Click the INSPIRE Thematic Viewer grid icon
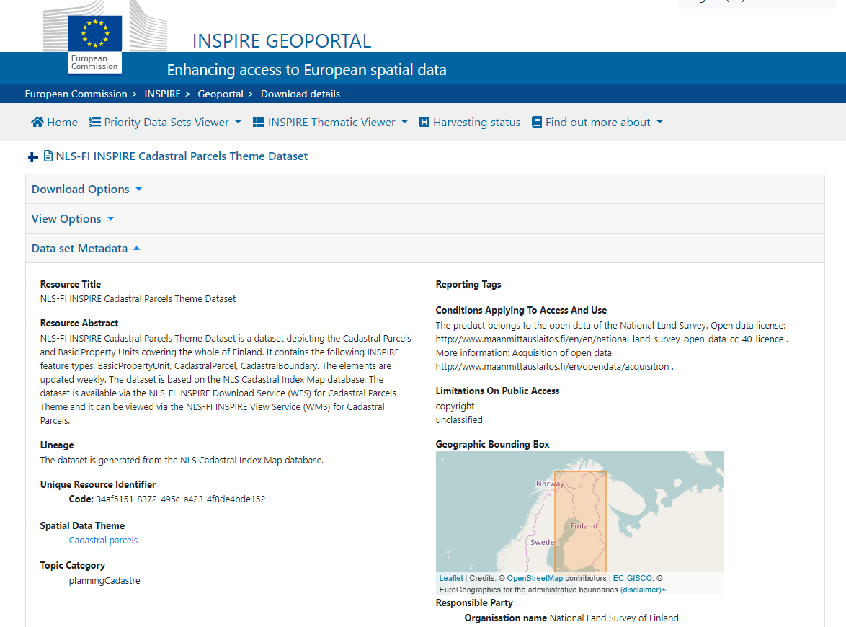 (x=259, y=123)
